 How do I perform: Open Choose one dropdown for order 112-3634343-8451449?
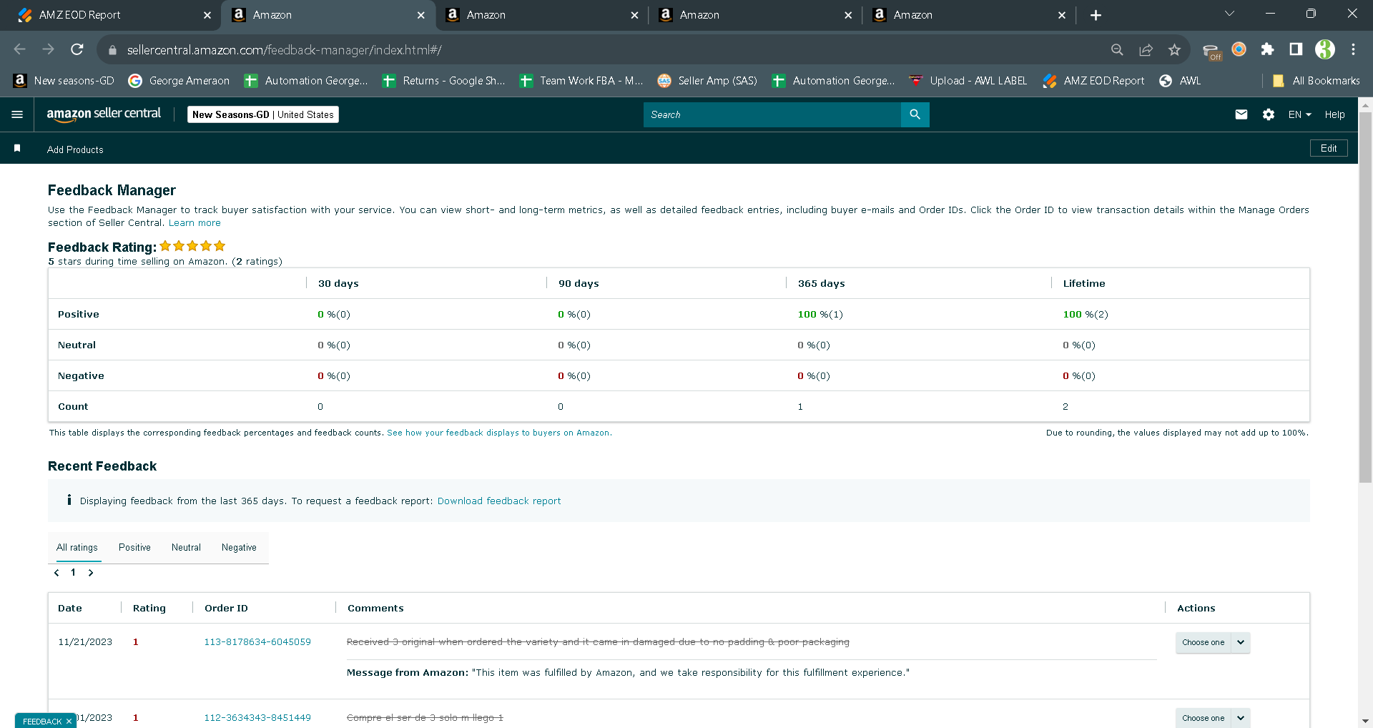[1213, 718]
